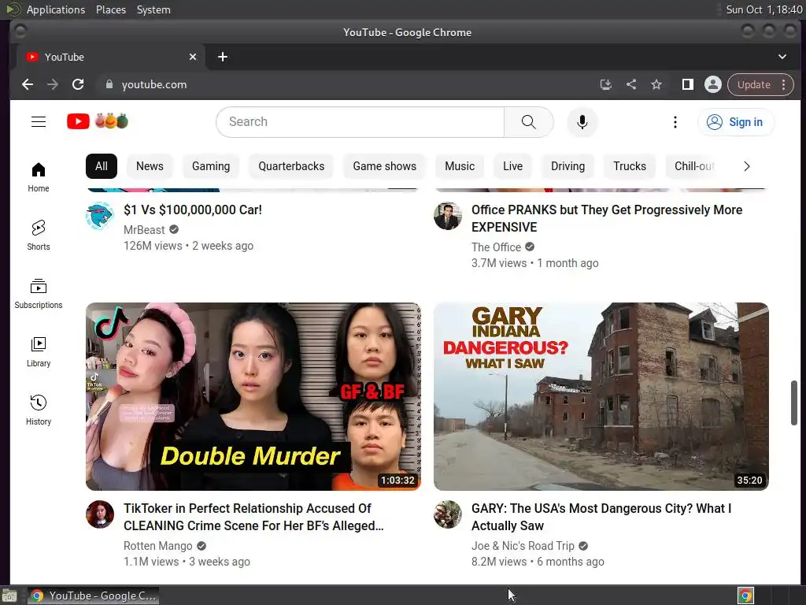Reload the page

(78, 84)
